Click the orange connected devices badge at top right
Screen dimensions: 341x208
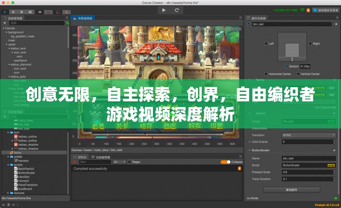pyautogui.click(x=308, y=10)
